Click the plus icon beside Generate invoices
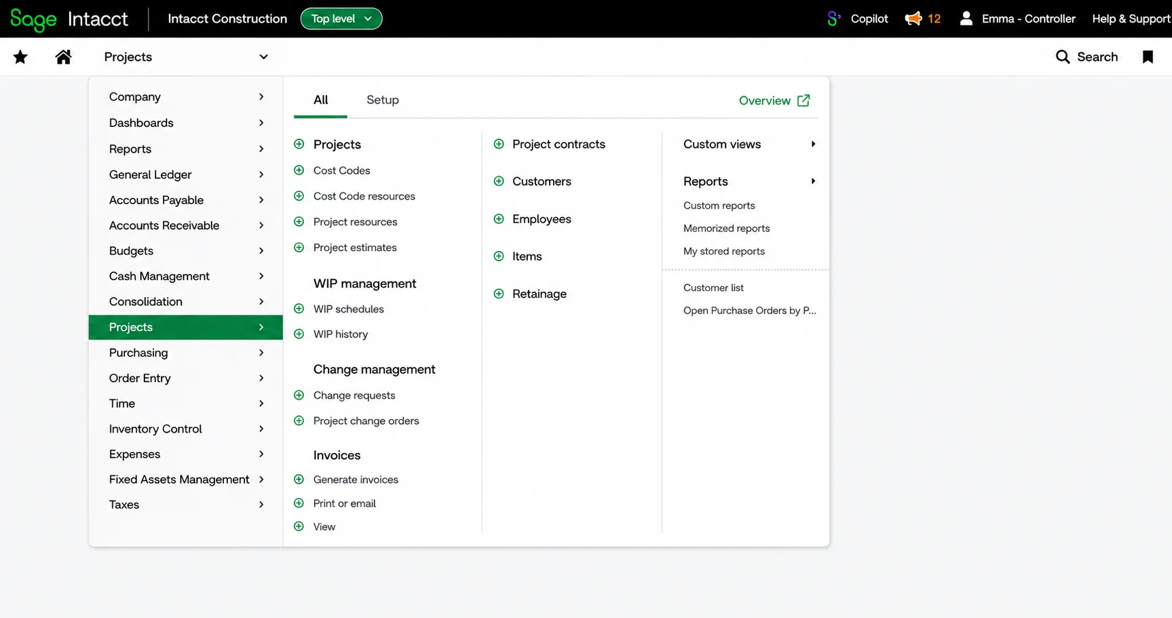Image resolution: width=1172 pixels, height=618 pixels. [x=299, y=479]
